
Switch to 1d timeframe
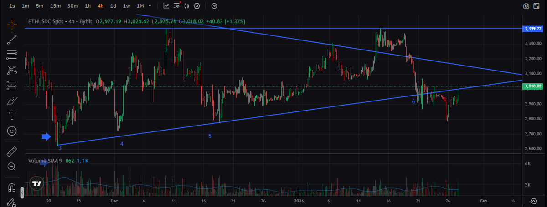tap(113, 6)
